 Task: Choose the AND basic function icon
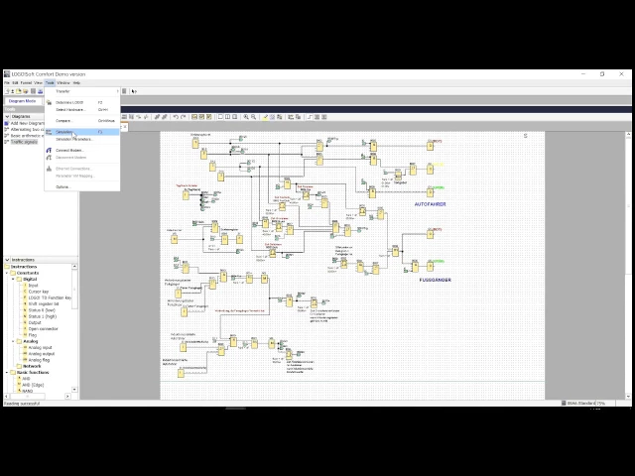pyautogui.click(x=17, y=378)
